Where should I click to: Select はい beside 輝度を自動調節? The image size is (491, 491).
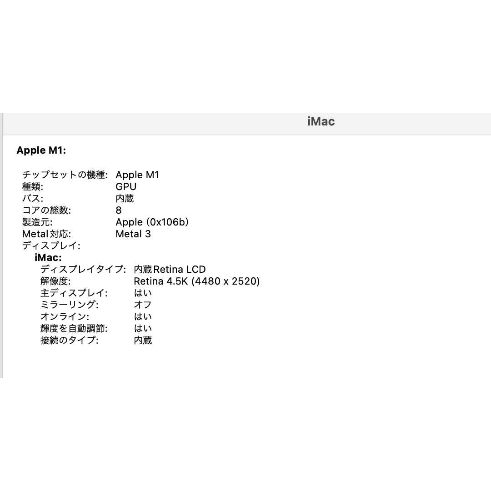[x=143, y=329]
